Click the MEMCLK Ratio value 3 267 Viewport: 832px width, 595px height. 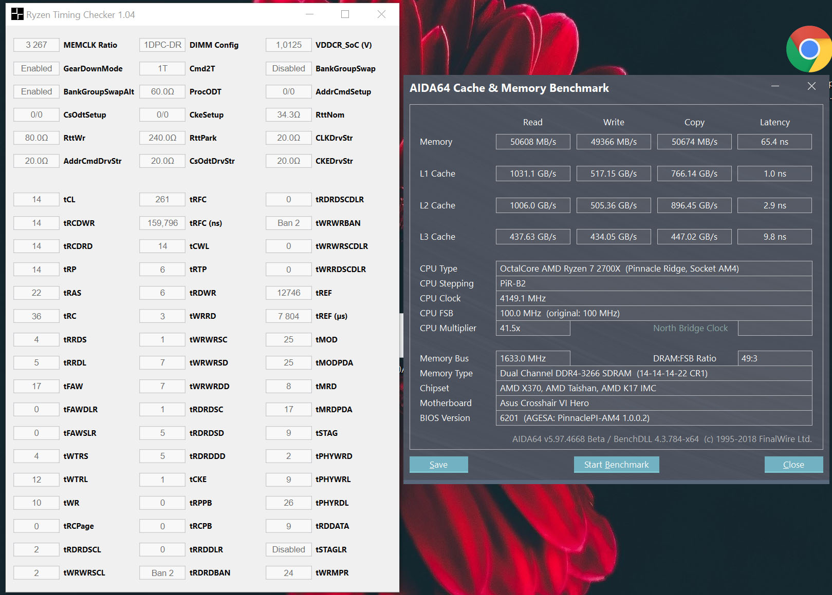36,45
